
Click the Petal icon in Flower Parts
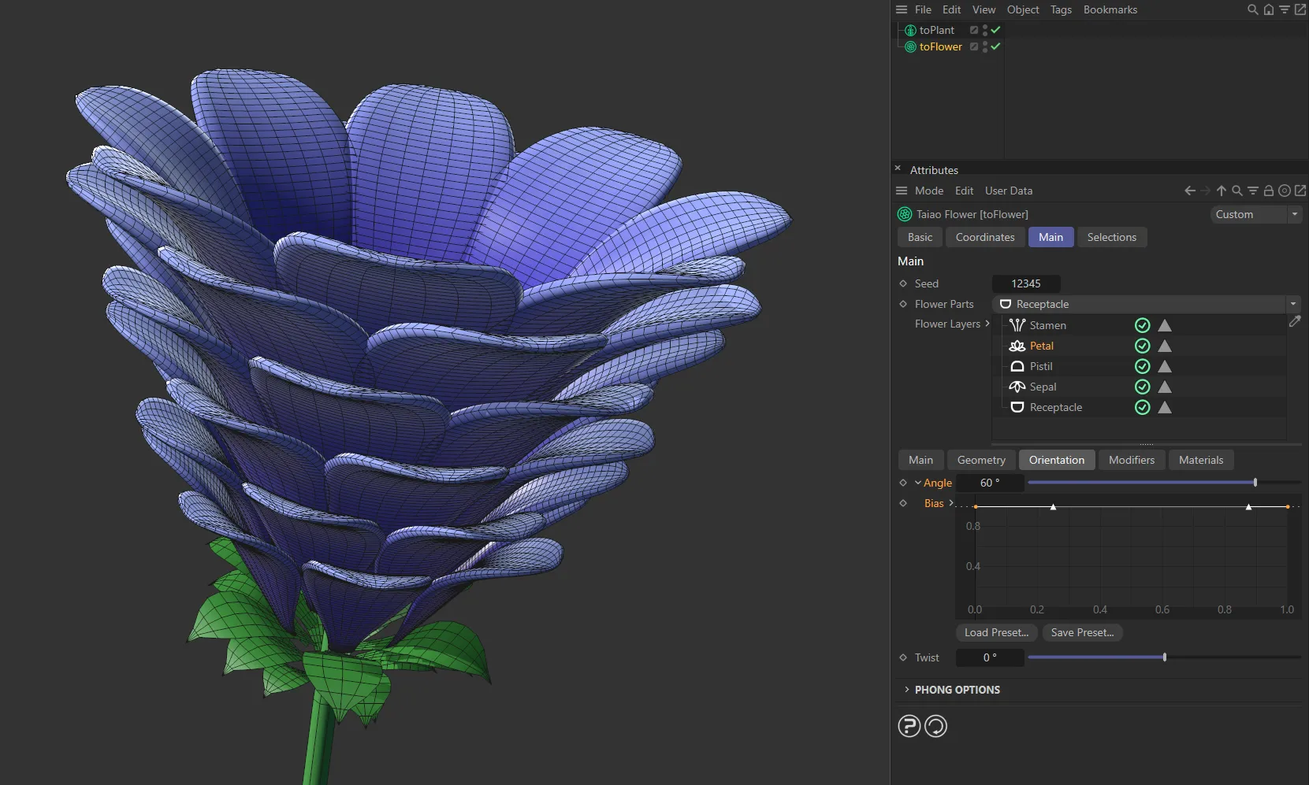coord(1017,346)
